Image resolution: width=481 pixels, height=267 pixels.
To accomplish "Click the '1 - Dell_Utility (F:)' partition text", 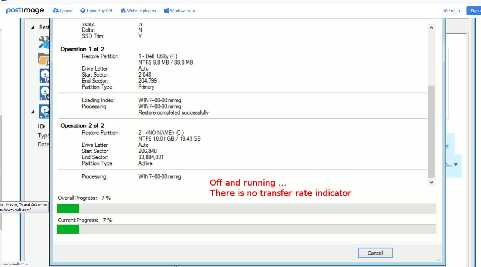I will point(157,56).
